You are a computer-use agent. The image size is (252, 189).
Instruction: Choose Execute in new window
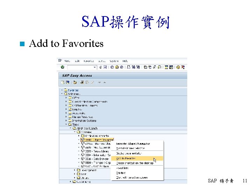[x=137, y=148]
